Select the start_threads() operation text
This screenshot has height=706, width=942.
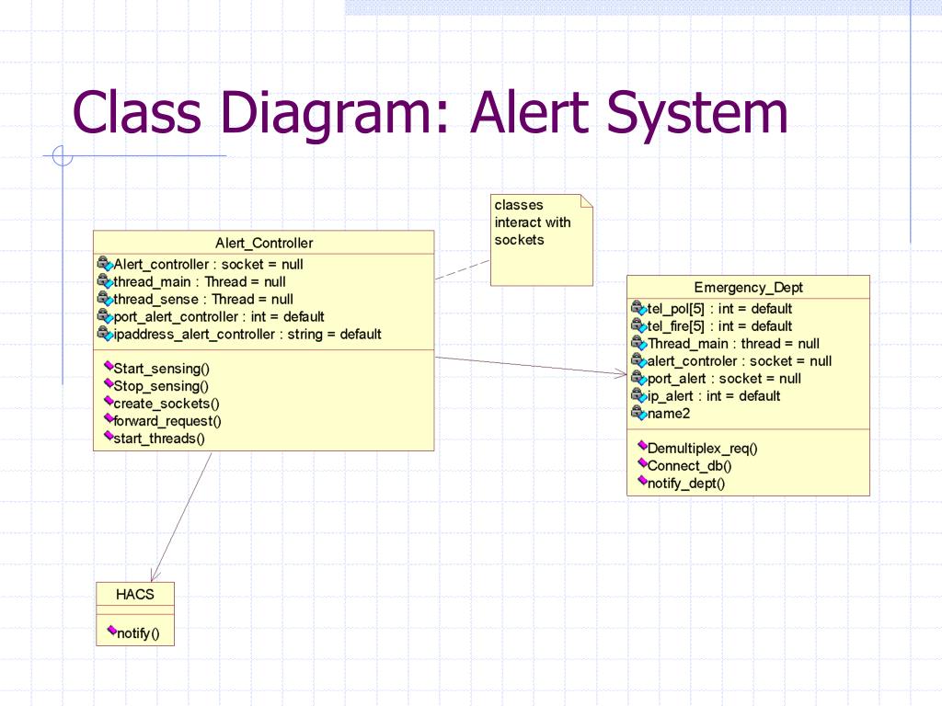[159, 438]
